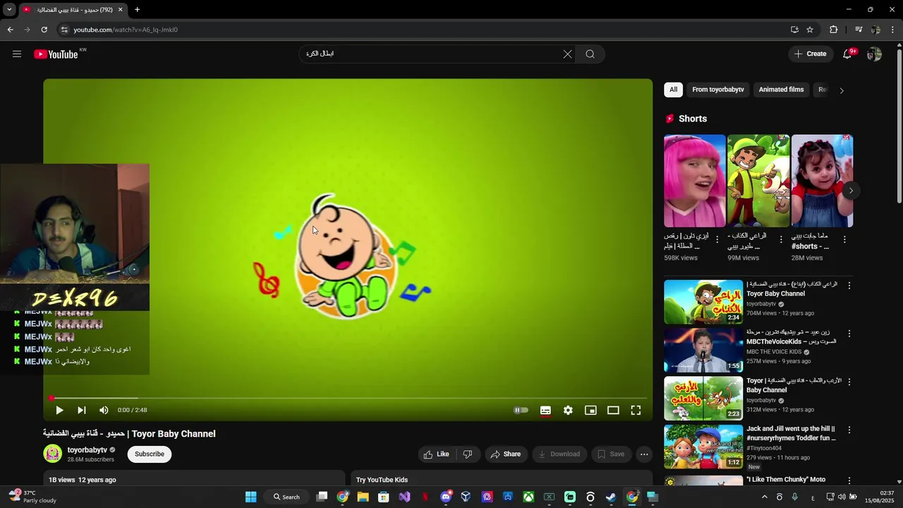Play the video
The height and width of the screenshot is (508, 903).
tap(59, 410)
